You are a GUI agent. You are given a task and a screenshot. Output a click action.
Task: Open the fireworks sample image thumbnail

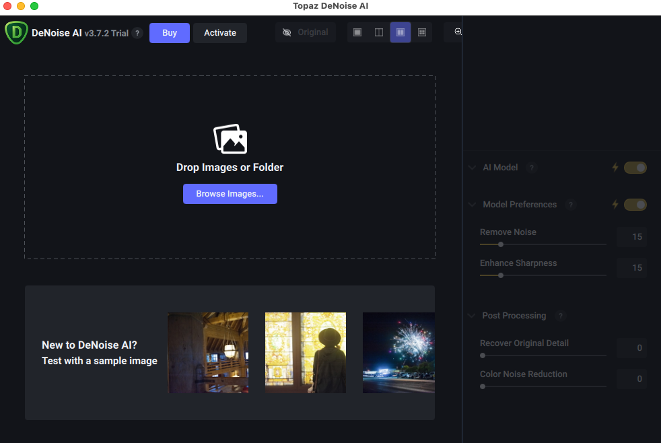[398, 353]
